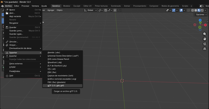Choose Salir to quit Blender
This screenshot has height=109, width=209.
[x=23, y=76]
